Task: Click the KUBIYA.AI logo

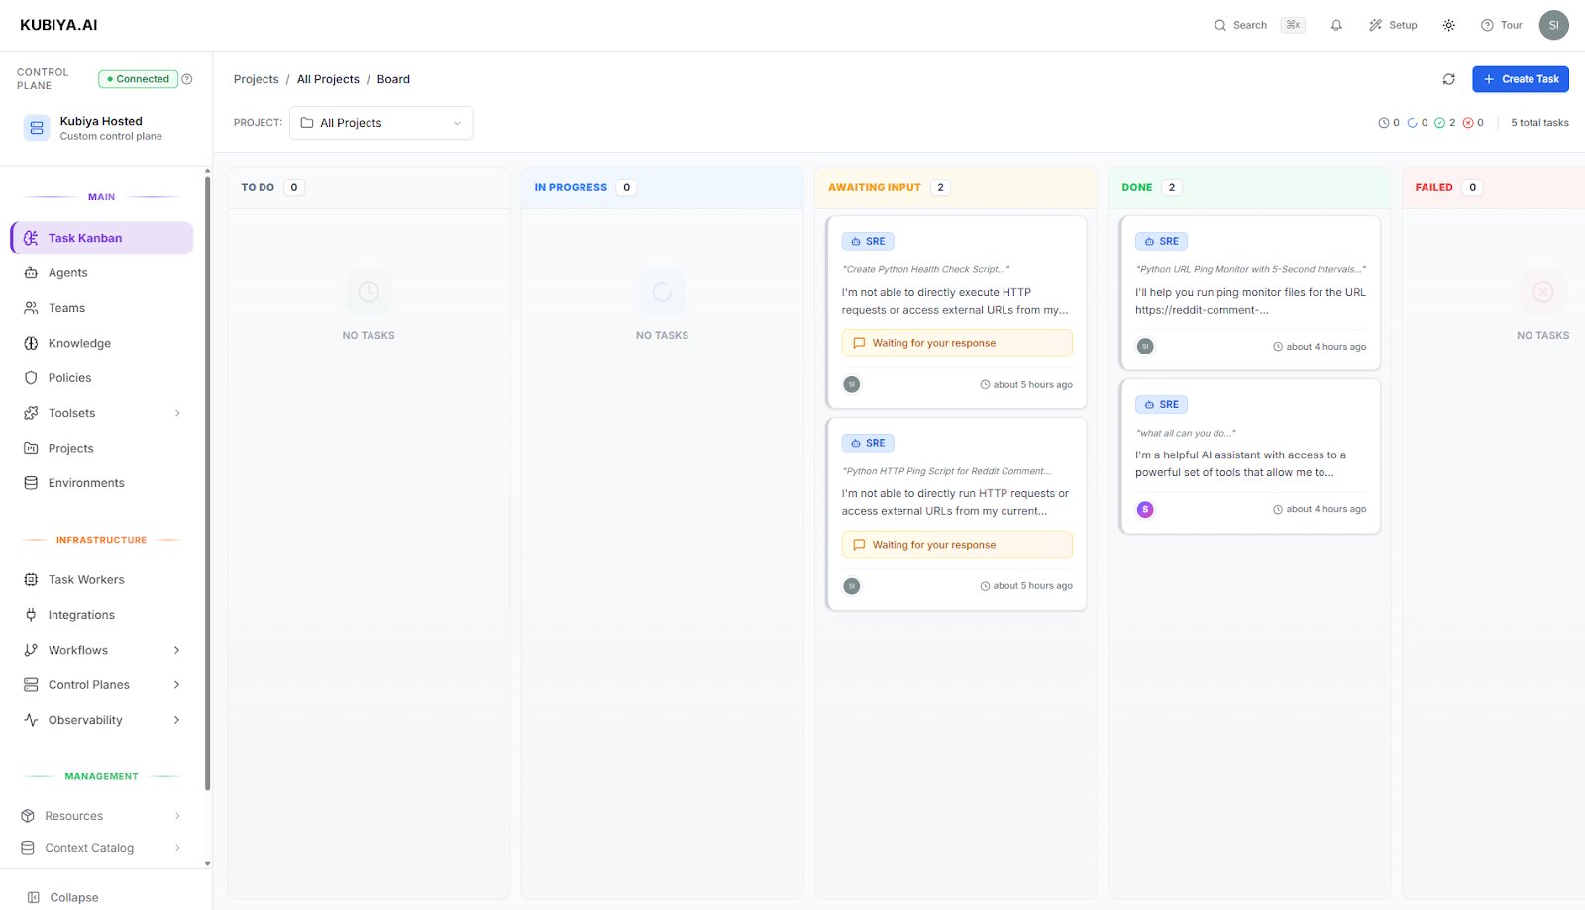Action: point(58,25)
